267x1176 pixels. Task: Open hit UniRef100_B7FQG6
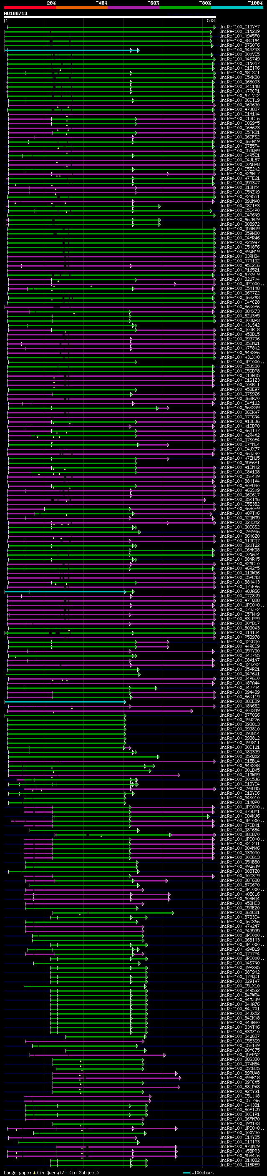pos(239,715)
